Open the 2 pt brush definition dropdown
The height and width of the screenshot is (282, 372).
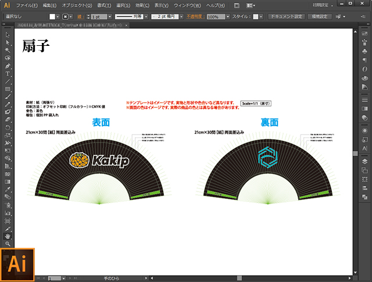(181, 17)
